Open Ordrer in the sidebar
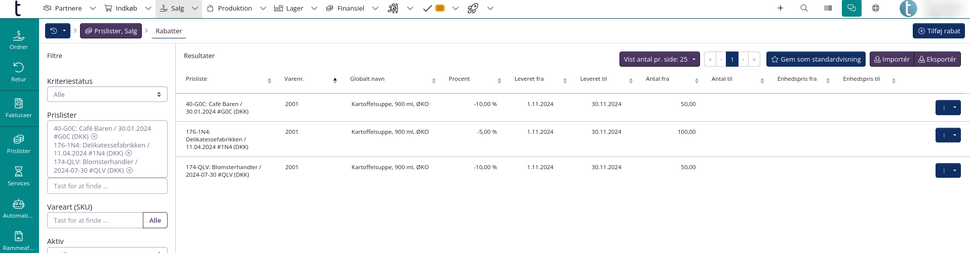This screenshot has height=253, width=970. coord(19,39)
